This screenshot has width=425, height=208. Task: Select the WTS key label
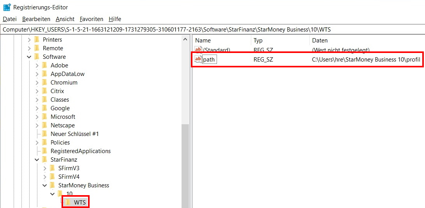(x=79, y=202)
